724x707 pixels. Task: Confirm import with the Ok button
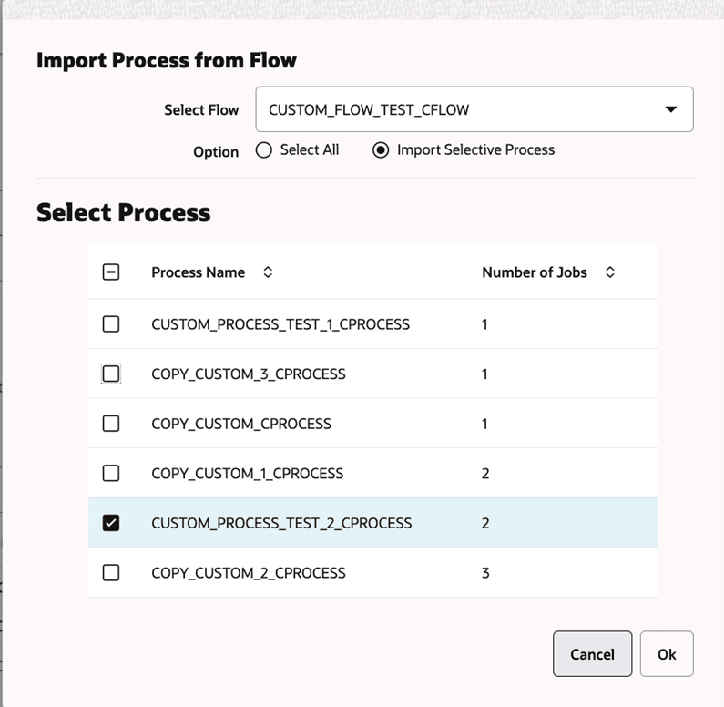(x=667, y=654)
